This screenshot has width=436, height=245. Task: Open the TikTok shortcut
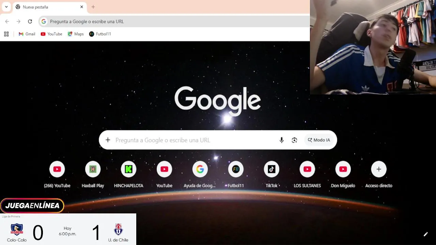point(271,175)
